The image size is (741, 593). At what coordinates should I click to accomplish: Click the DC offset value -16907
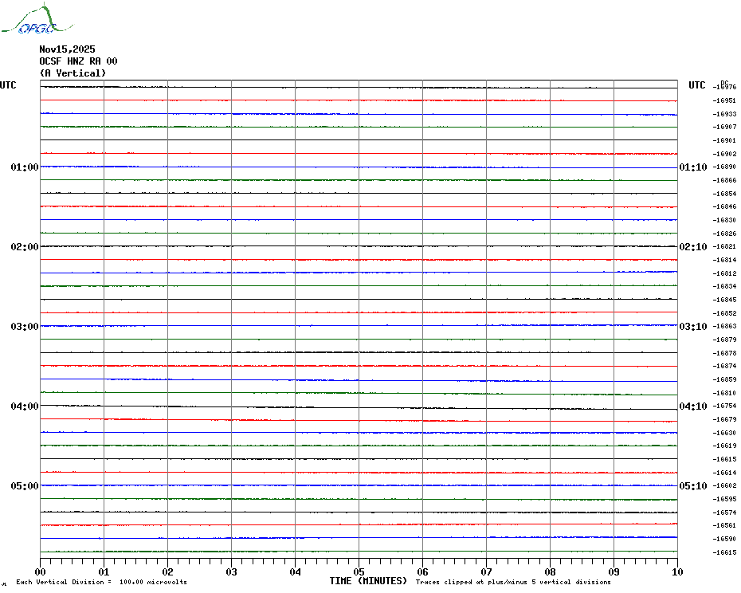724,128
